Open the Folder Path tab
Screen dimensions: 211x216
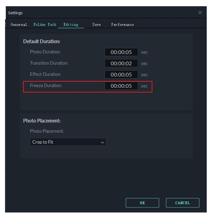[x=45, y=25]
